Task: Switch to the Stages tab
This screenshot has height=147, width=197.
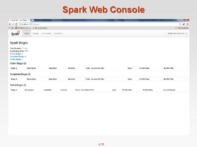Action: pos(27,33)
